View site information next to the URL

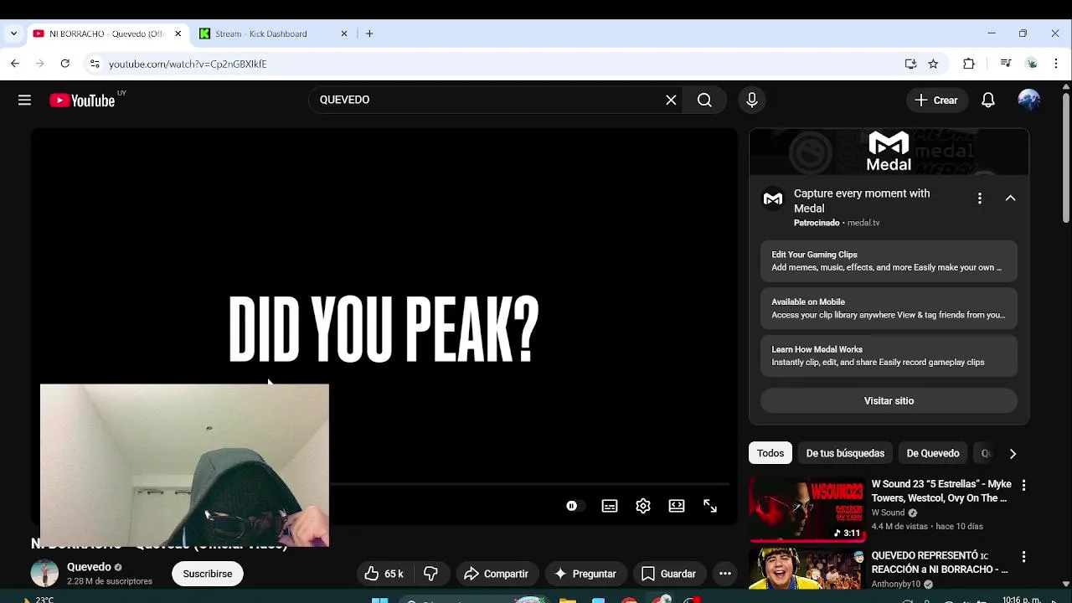(x=95, y=64)
